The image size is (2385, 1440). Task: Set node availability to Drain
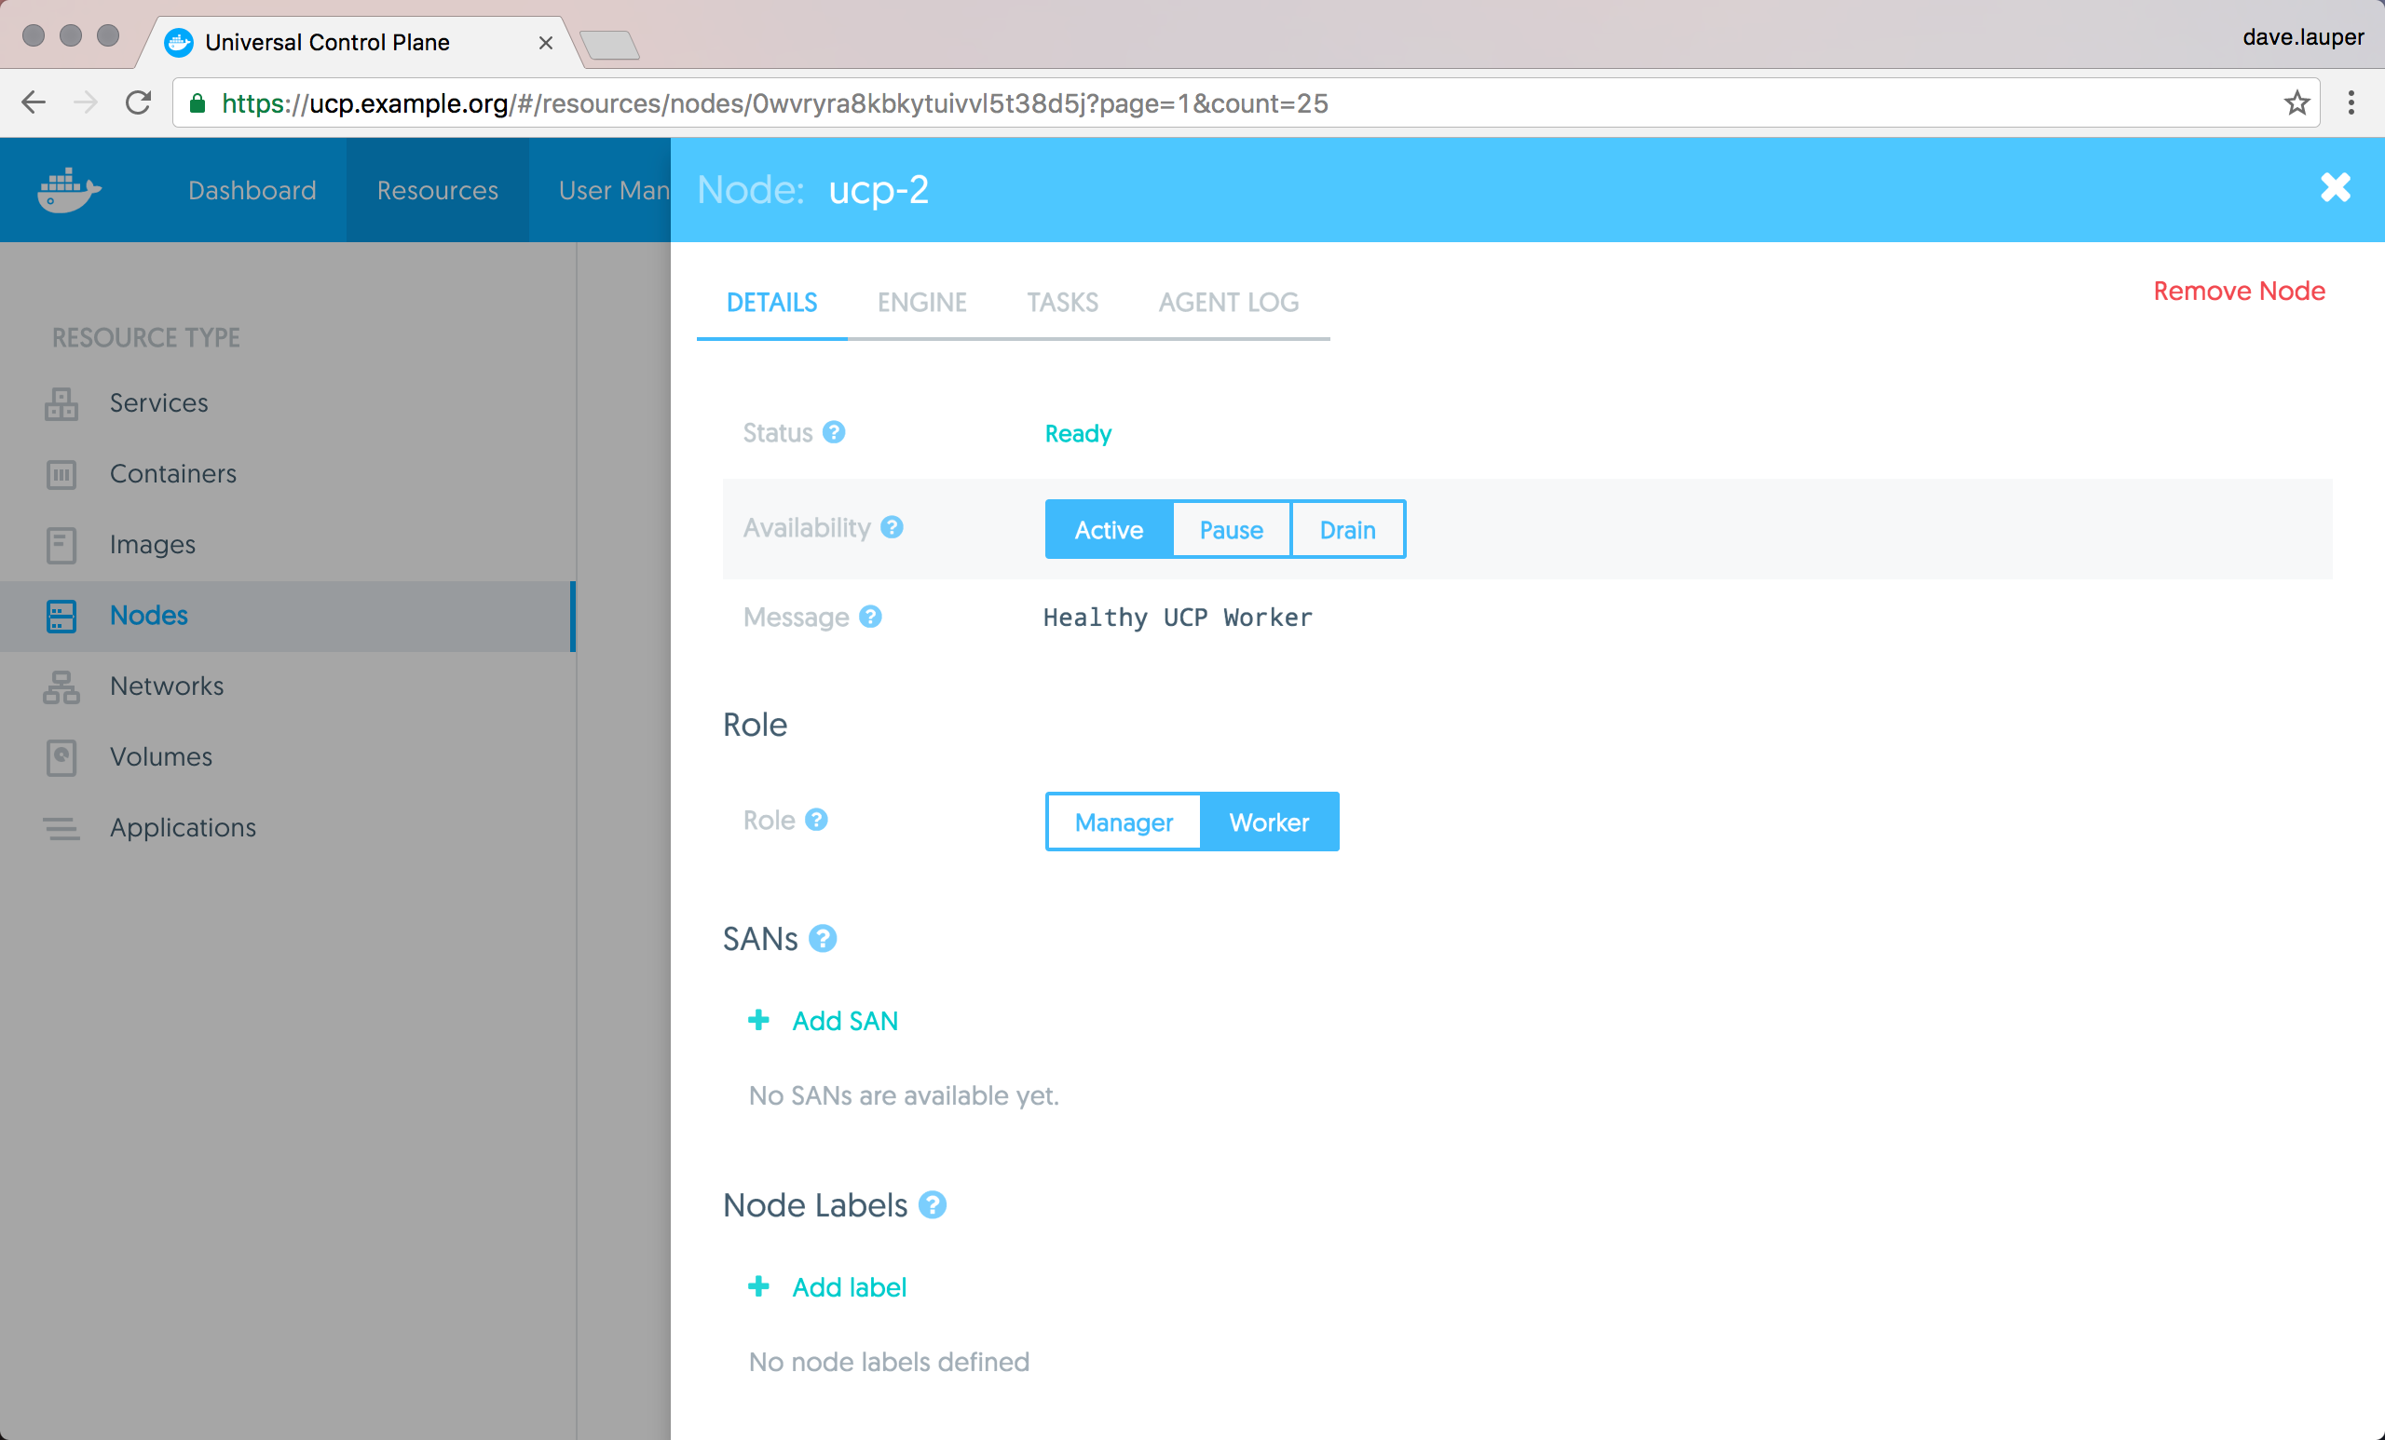[1347, 529]
